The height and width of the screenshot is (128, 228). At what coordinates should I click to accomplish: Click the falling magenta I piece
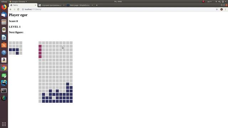point(40,51)
